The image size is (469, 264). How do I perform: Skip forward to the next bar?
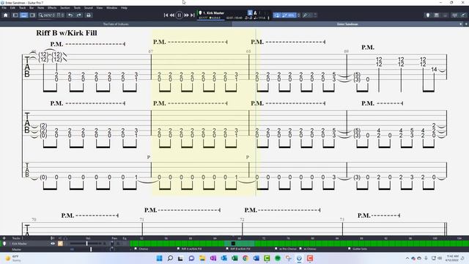(186, 15)
